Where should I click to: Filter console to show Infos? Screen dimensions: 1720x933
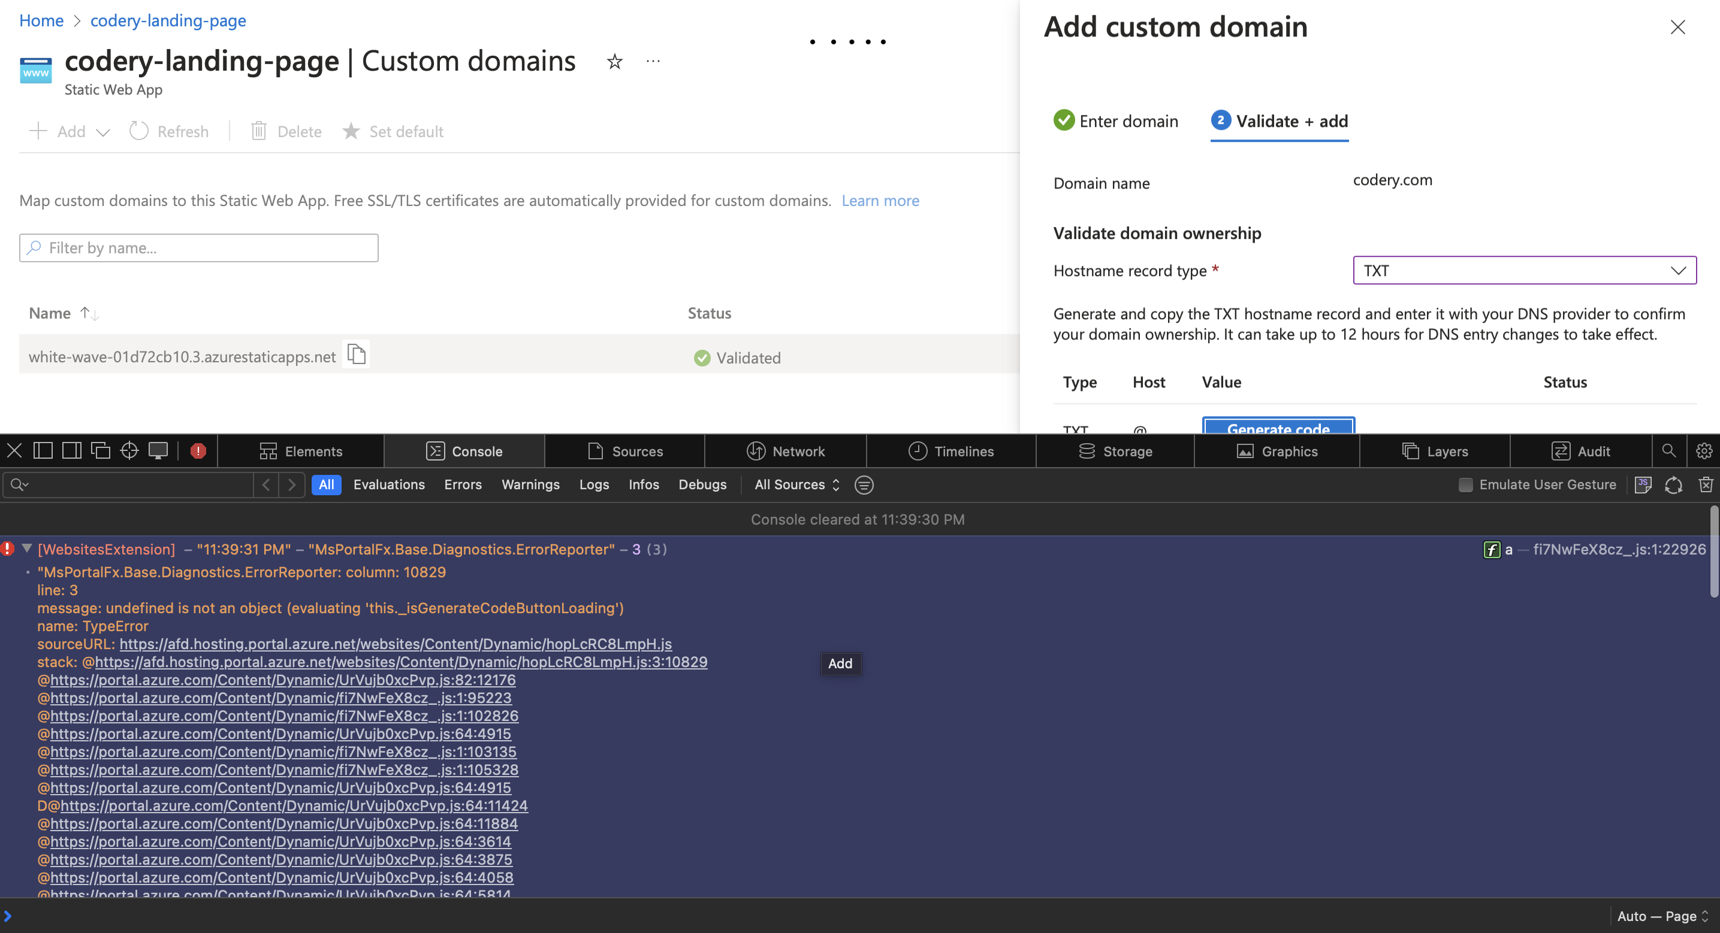[644, 484]
